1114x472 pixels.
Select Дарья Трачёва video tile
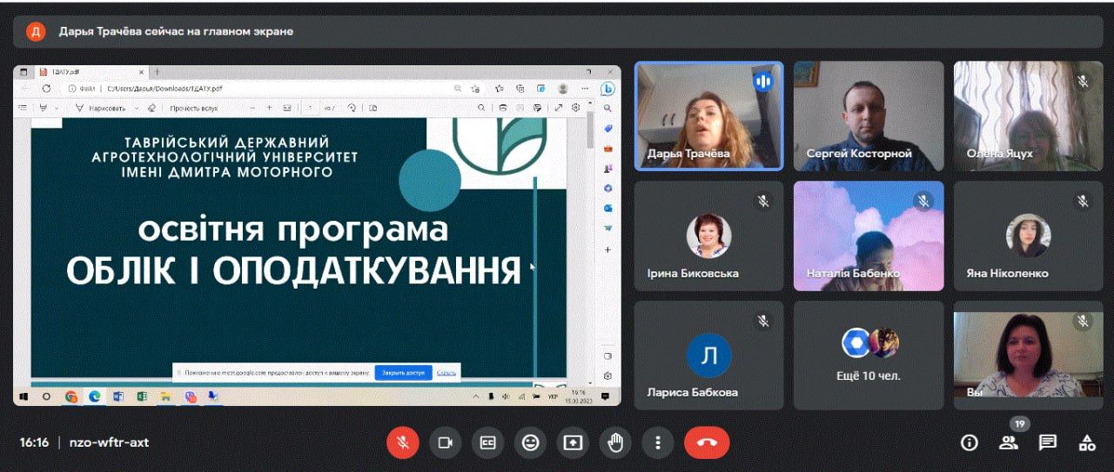pyautogui.click(x=708, y=116)
